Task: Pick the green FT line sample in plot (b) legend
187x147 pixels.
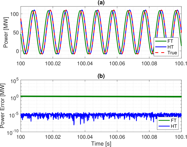Action: (x=164, y=120)
